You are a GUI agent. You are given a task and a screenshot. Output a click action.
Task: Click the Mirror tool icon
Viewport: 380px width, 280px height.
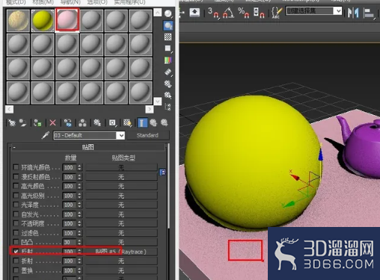(353, 13)
